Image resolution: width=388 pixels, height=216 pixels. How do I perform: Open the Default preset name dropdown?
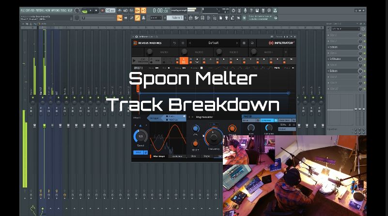(213, 43)
